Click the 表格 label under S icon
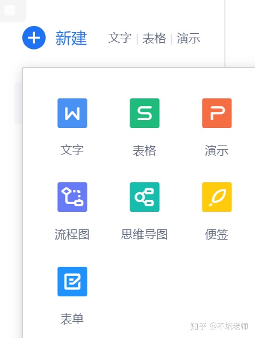 [144, 150]
